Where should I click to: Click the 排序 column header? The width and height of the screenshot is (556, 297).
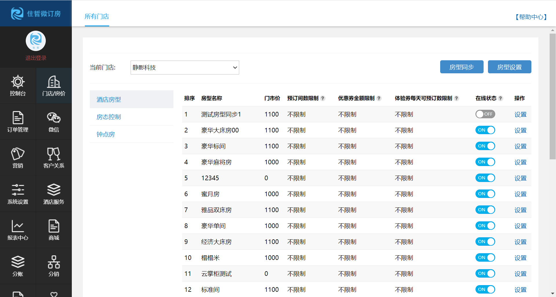point(189,98)
